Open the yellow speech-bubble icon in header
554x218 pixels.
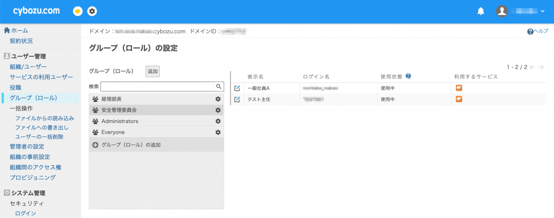[x=78, y=11]
